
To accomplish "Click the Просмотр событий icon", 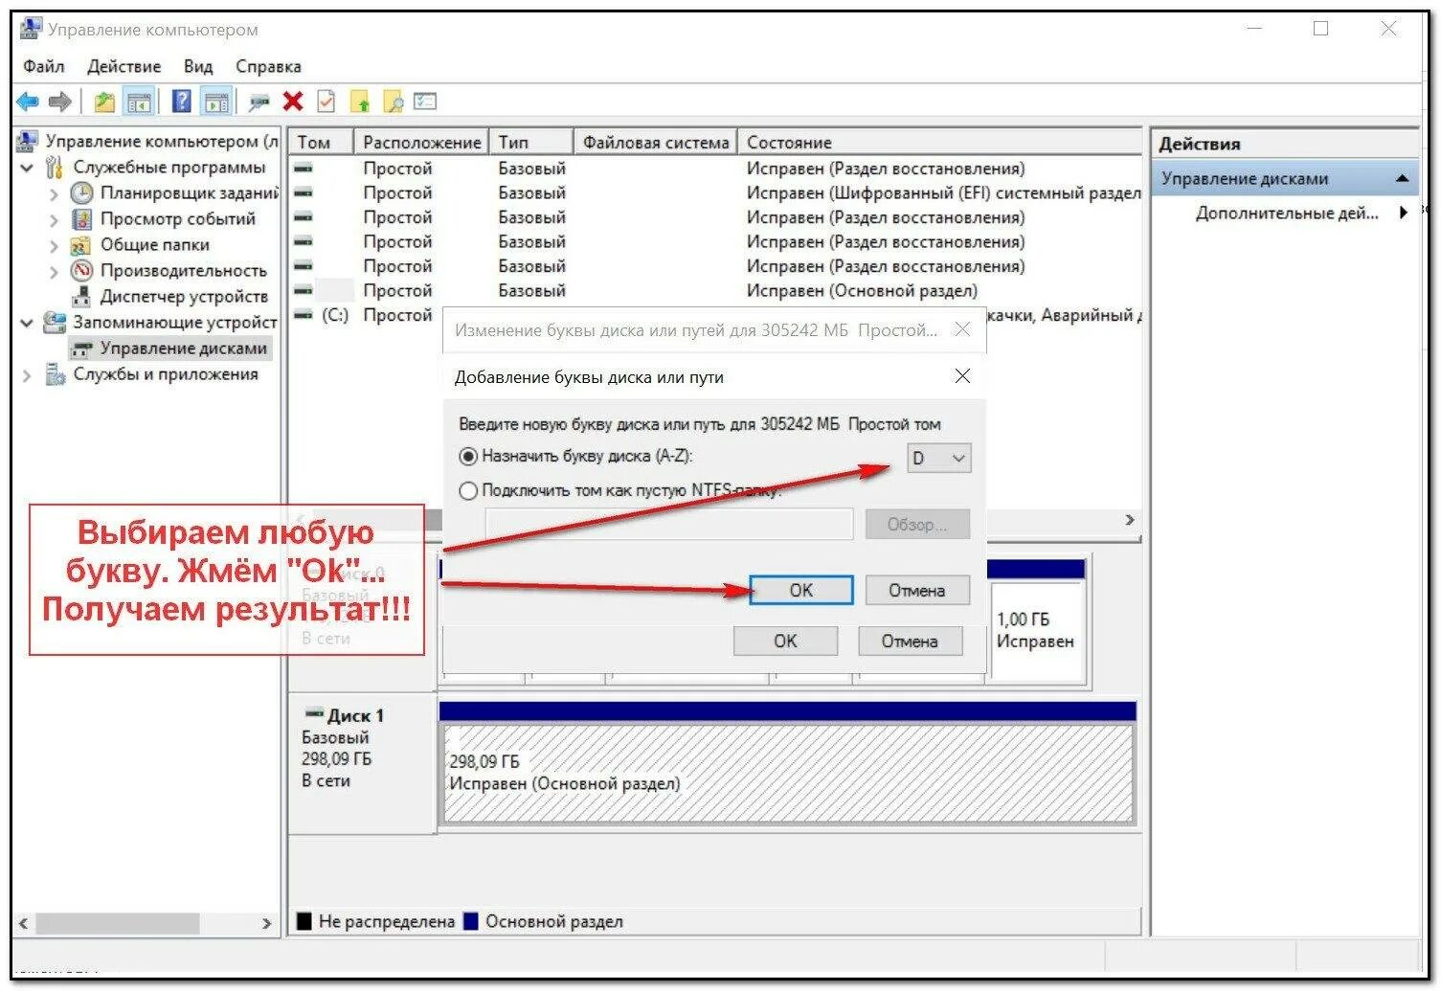I will coord(82,219).
